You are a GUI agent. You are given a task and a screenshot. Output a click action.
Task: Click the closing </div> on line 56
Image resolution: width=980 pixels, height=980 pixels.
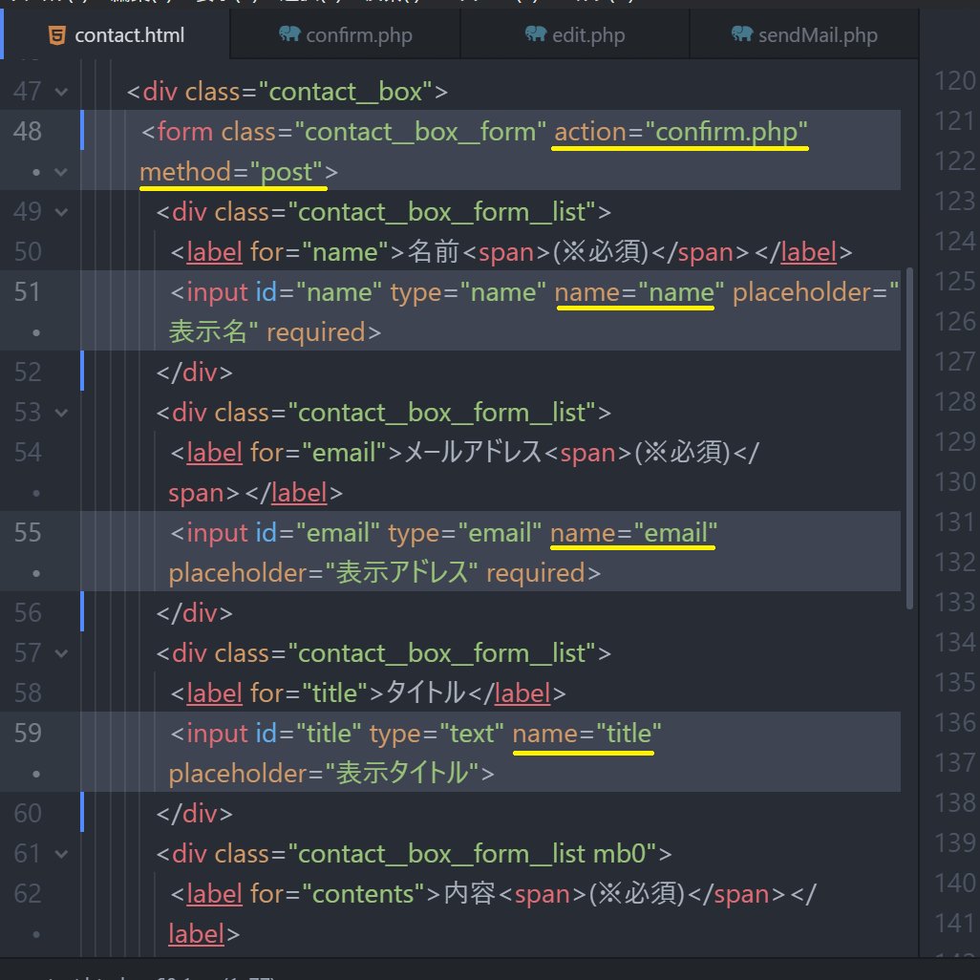(194, 612)
